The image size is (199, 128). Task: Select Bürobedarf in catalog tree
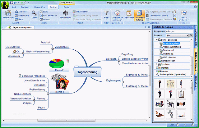(168, 50)
